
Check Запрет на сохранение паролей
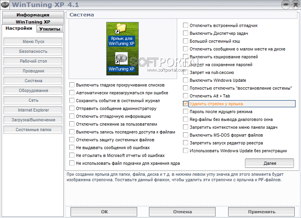click(x=185, y=65)
